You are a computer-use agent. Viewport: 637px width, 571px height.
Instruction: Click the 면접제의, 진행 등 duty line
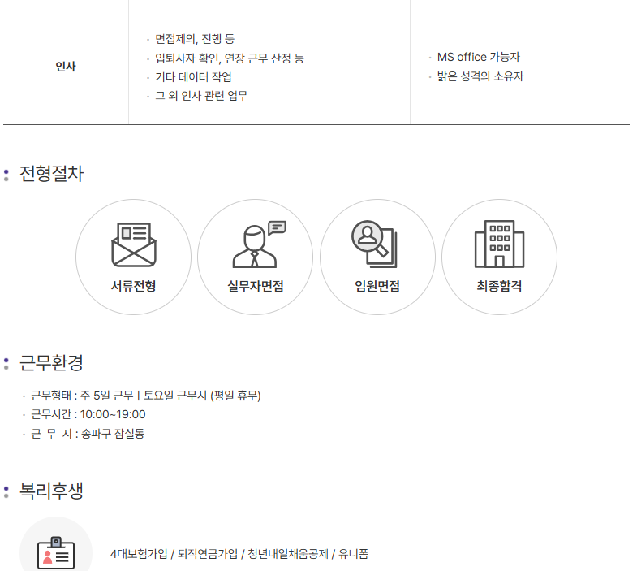click(x=195, y=39)
